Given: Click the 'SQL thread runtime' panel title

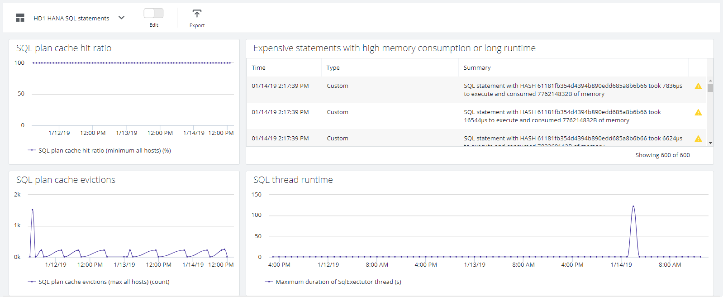Looking at the screenshot, I should (293, 180).
